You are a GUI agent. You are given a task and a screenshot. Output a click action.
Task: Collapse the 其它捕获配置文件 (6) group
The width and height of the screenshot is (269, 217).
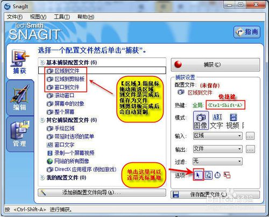coord(43,120)
